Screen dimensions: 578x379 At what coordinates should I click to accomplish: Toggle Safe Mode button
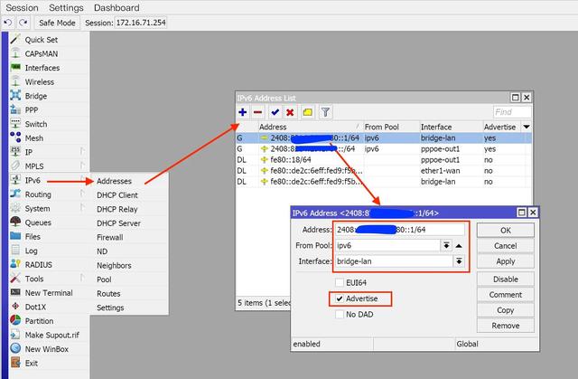(57, 23)
